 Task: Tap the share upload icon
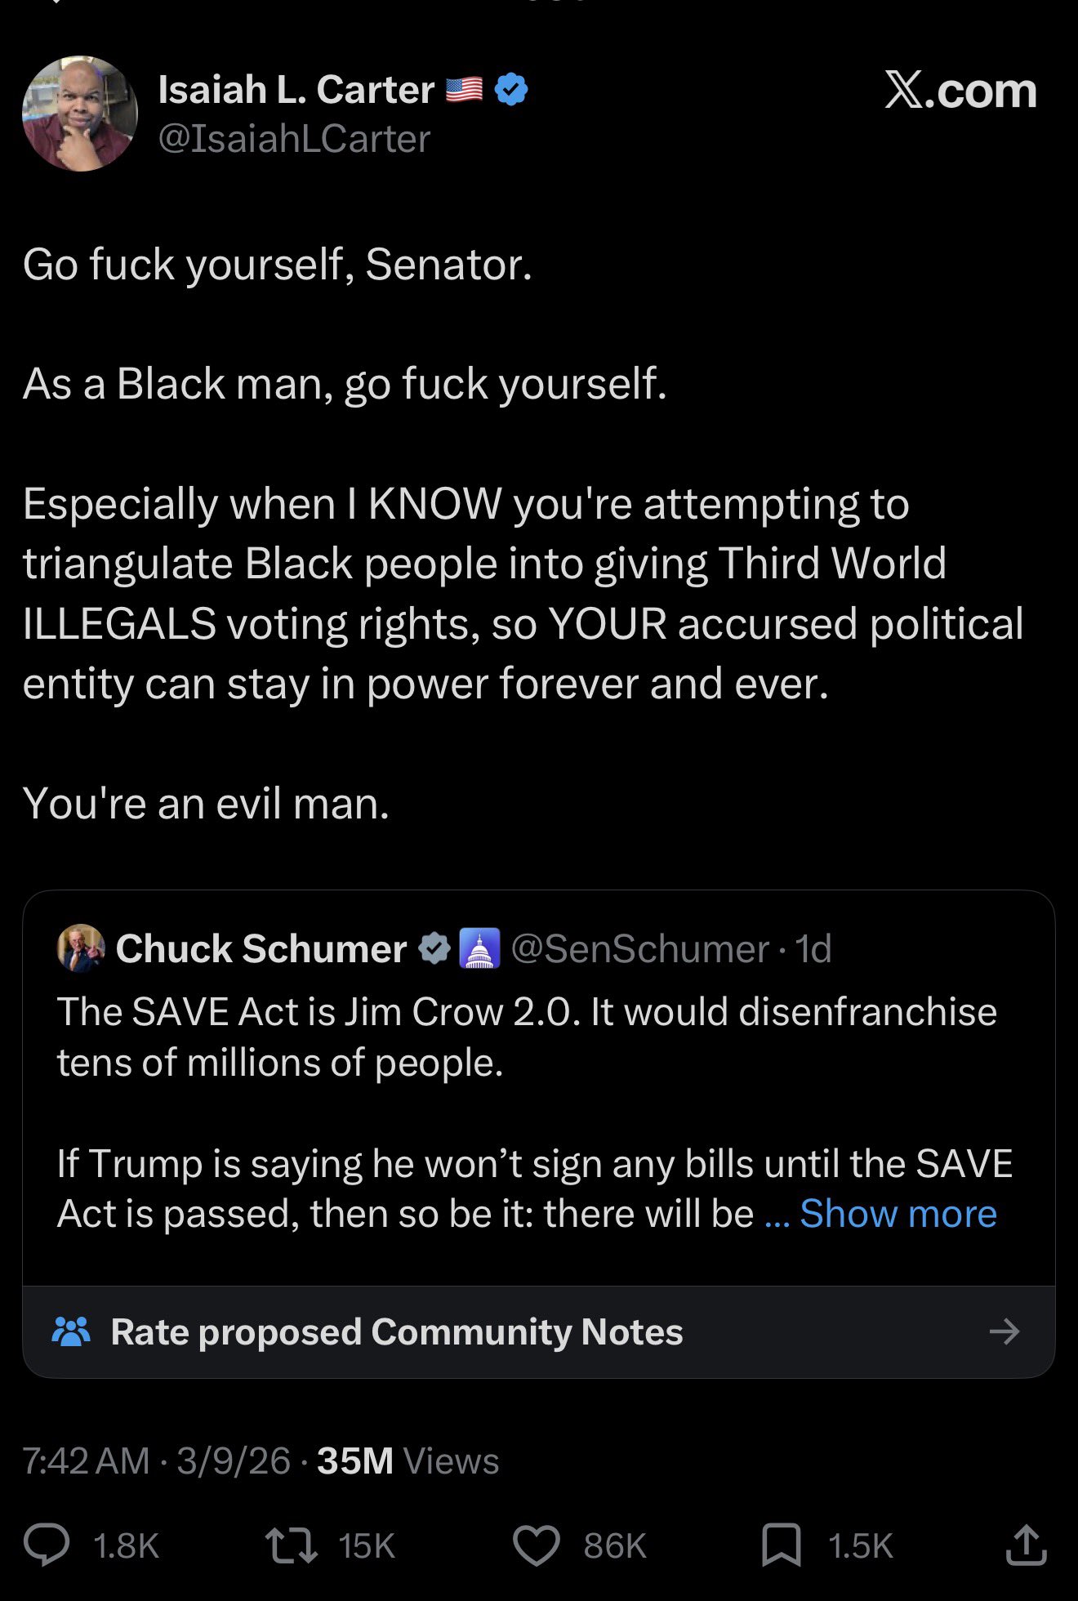(1026, 1545)
